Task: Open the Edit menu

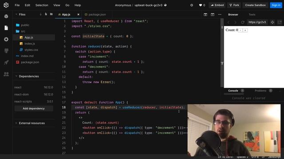Action: click(28, 5)
